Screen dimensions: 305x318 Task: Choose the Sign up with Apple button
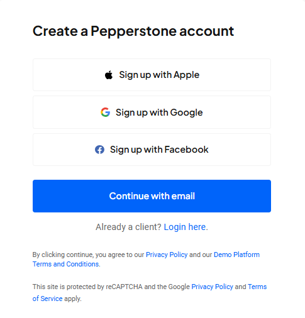pos(152,75)
